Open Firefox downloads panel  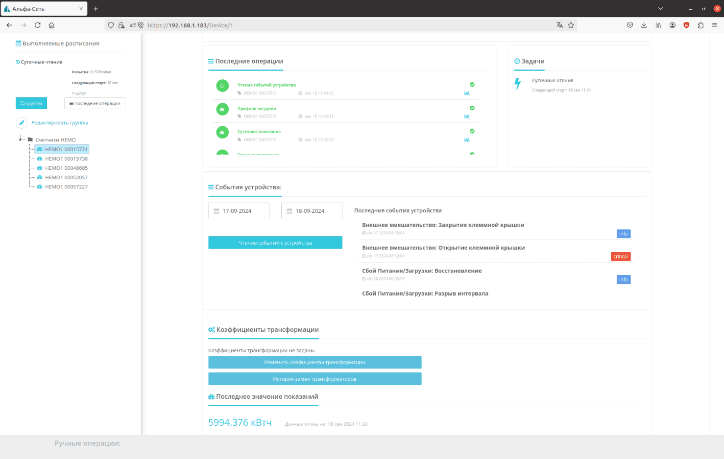click(644, 25)
